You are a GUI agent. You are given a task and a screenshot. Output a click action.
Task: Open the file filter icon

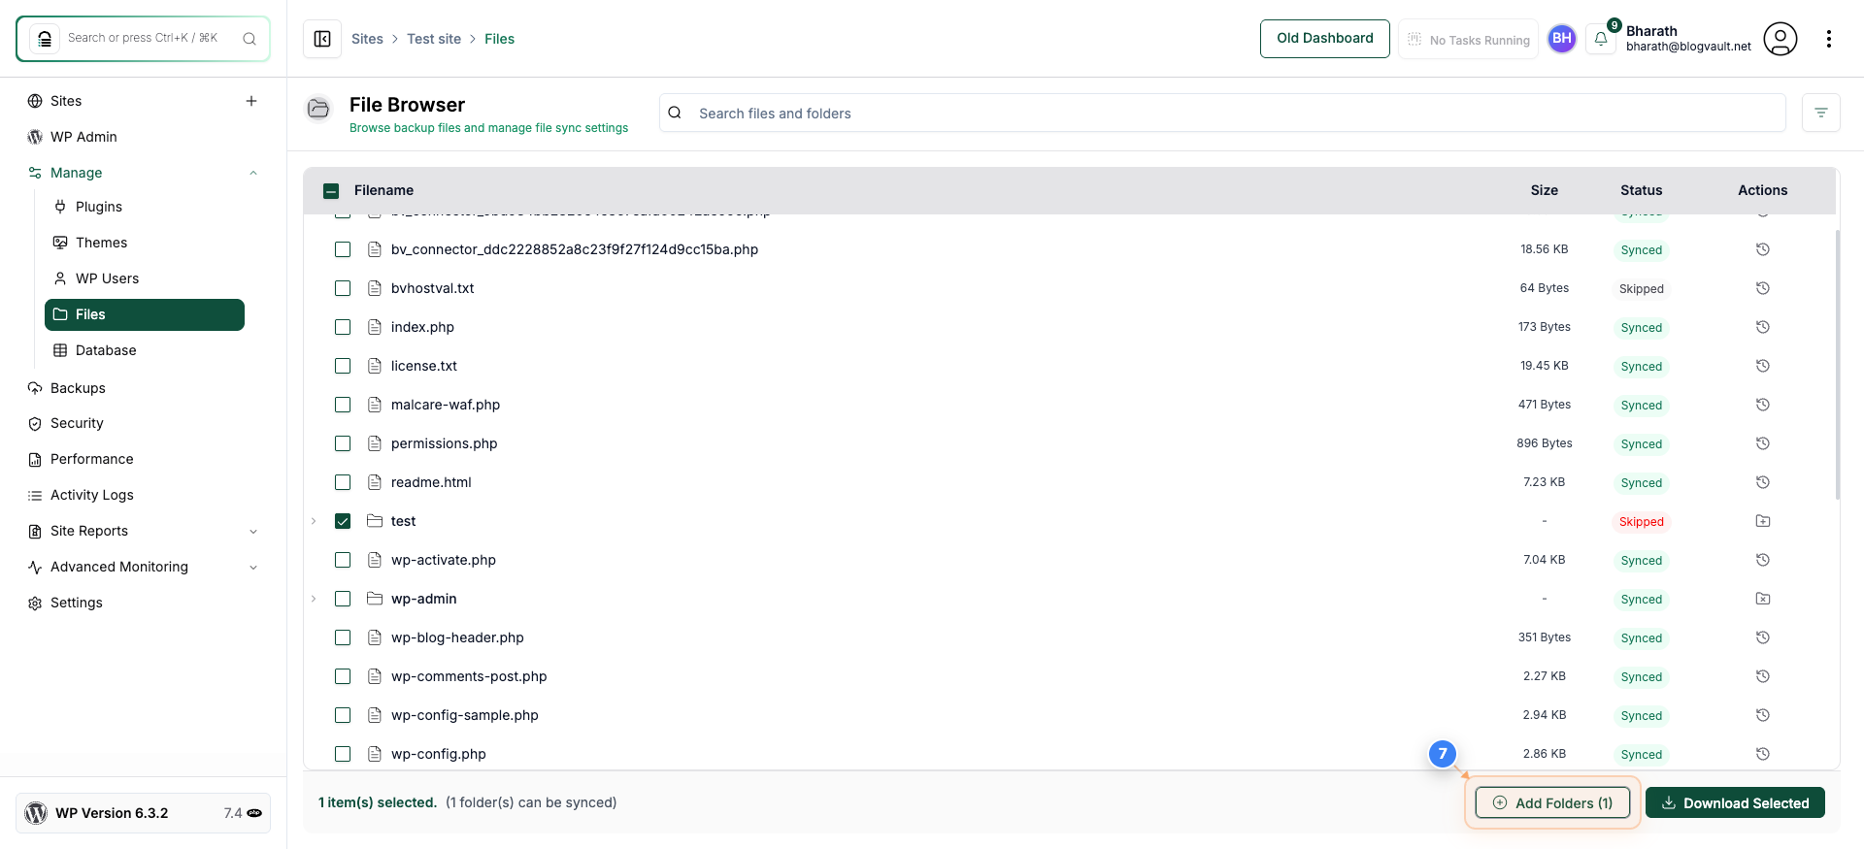[x=1821, y=113]
